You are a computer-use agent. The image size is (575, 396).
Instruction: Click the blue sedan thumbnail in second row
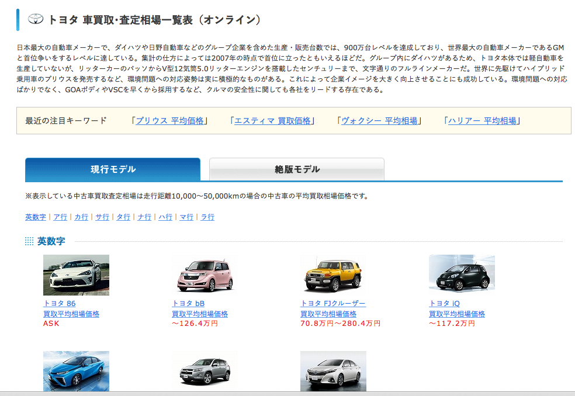[77, 371]
